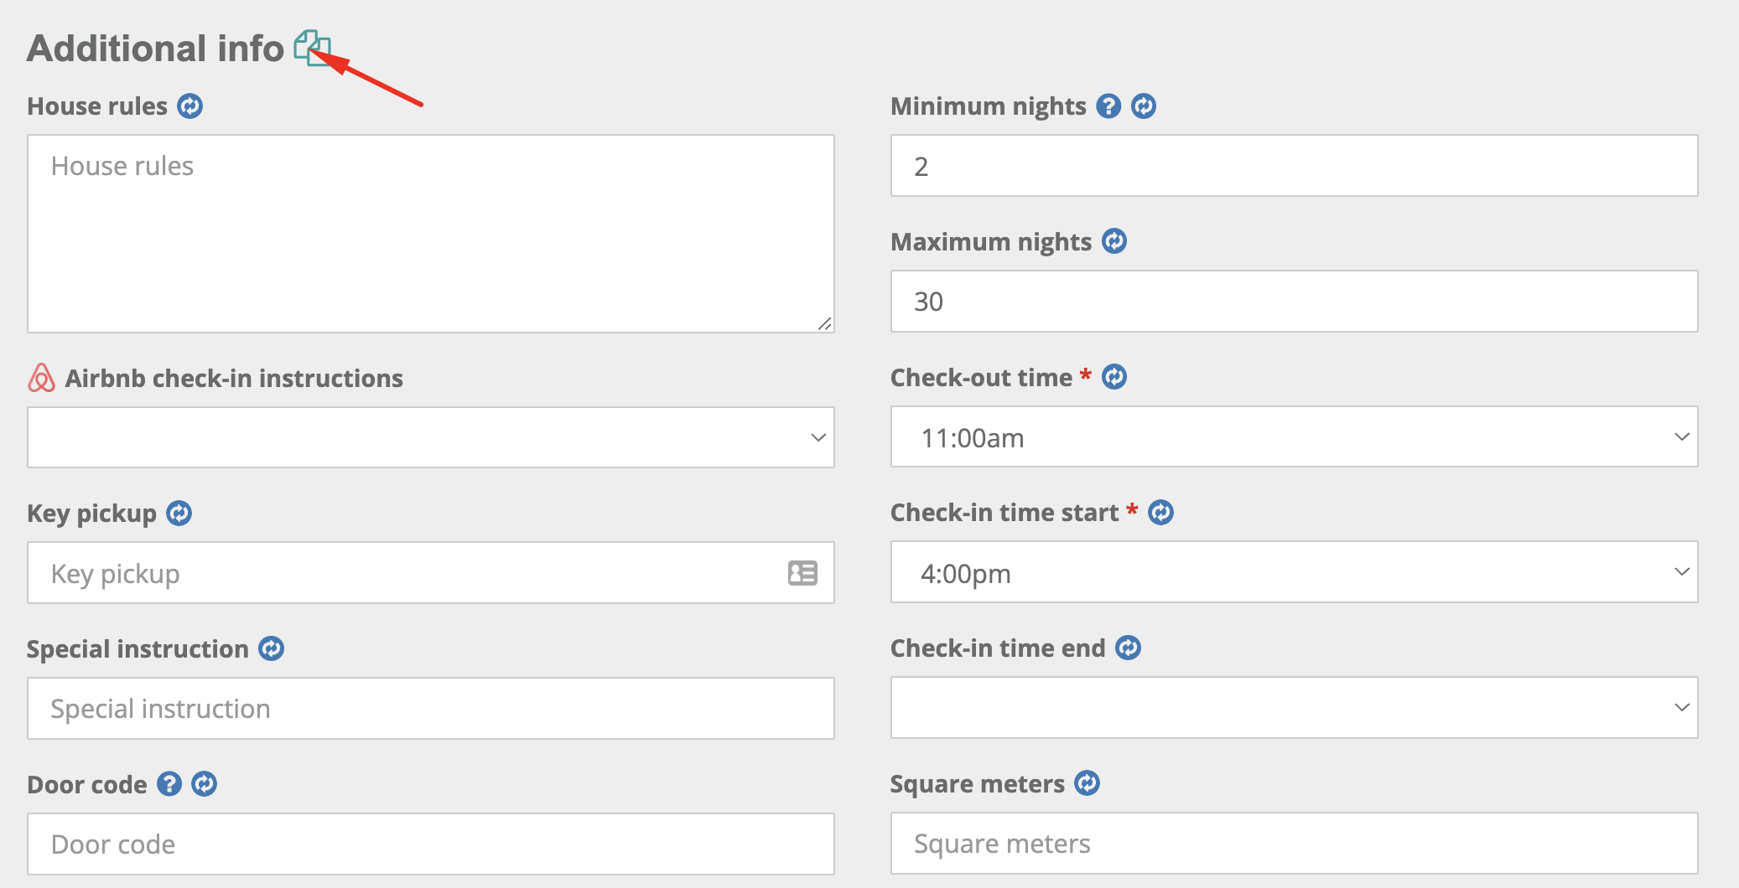Screen dimensions: 1739x888
Task: Click the Door code text field
Action: 430,844
